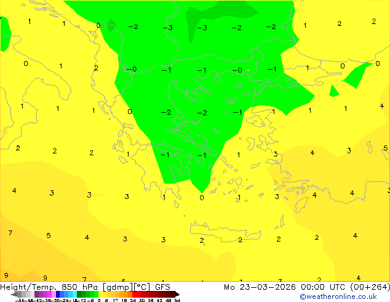Screen dimensions: 390x302
Task: Pick the pure red legend swatch
Action: click(134, 294)
